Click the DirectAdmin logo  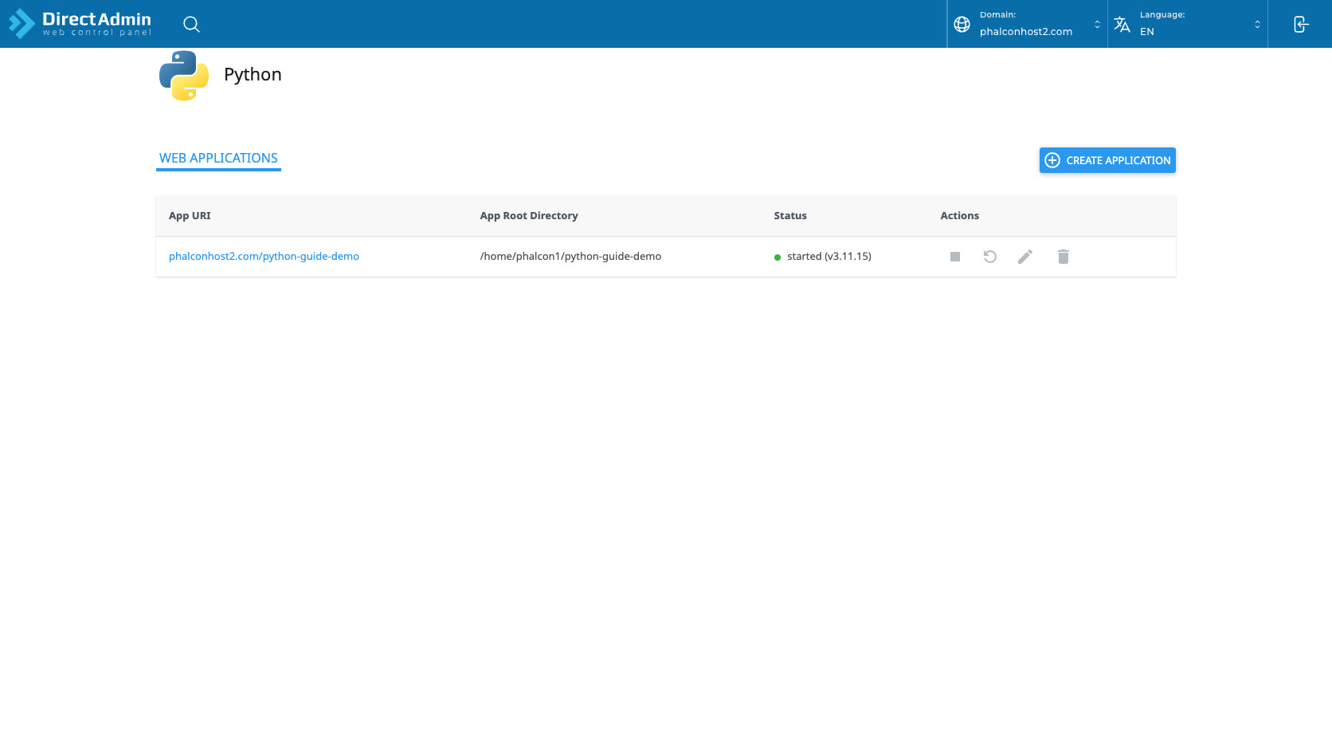pyautogui.click(x=80, y=24)
